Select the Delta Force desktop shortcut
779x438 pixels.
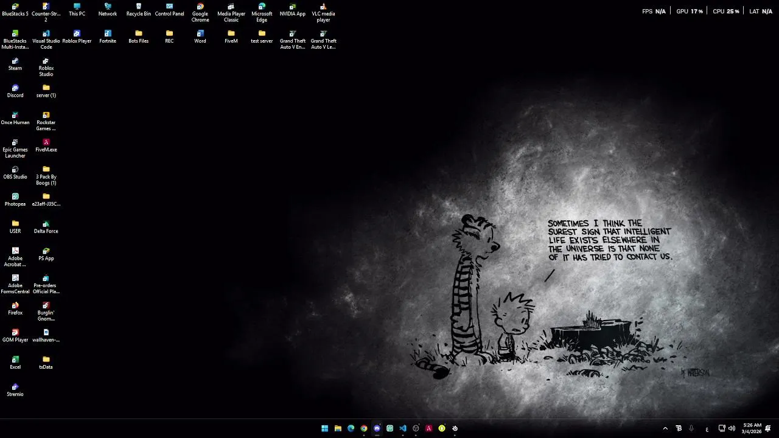46,227
